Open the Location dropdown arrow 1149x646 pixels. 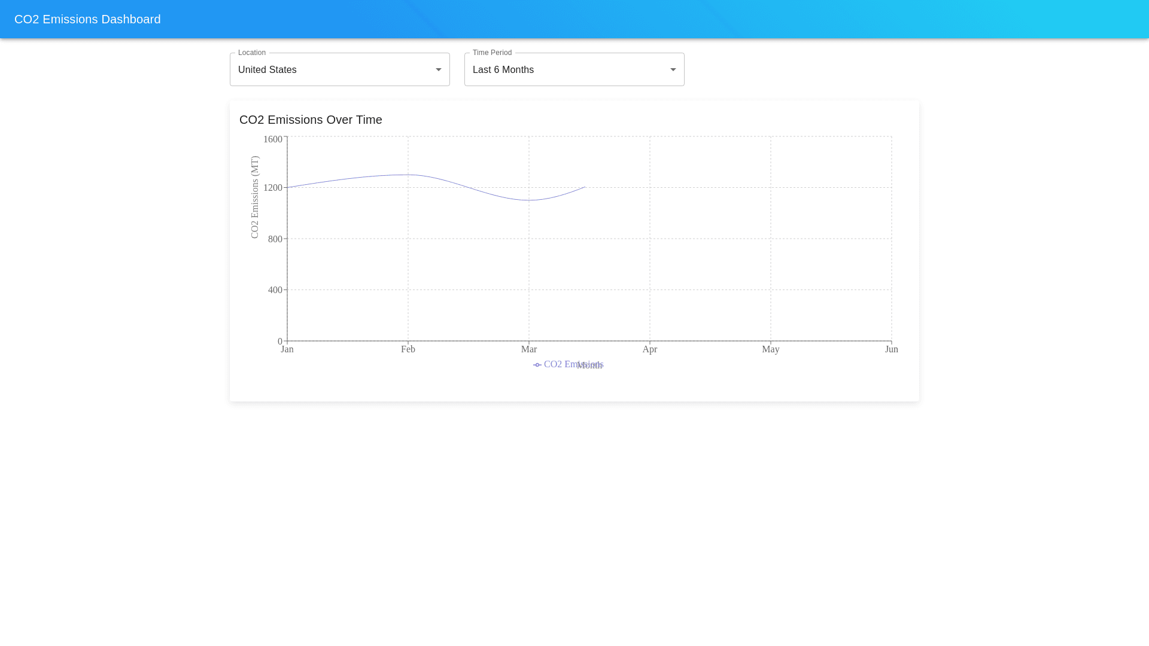point(438,70)
